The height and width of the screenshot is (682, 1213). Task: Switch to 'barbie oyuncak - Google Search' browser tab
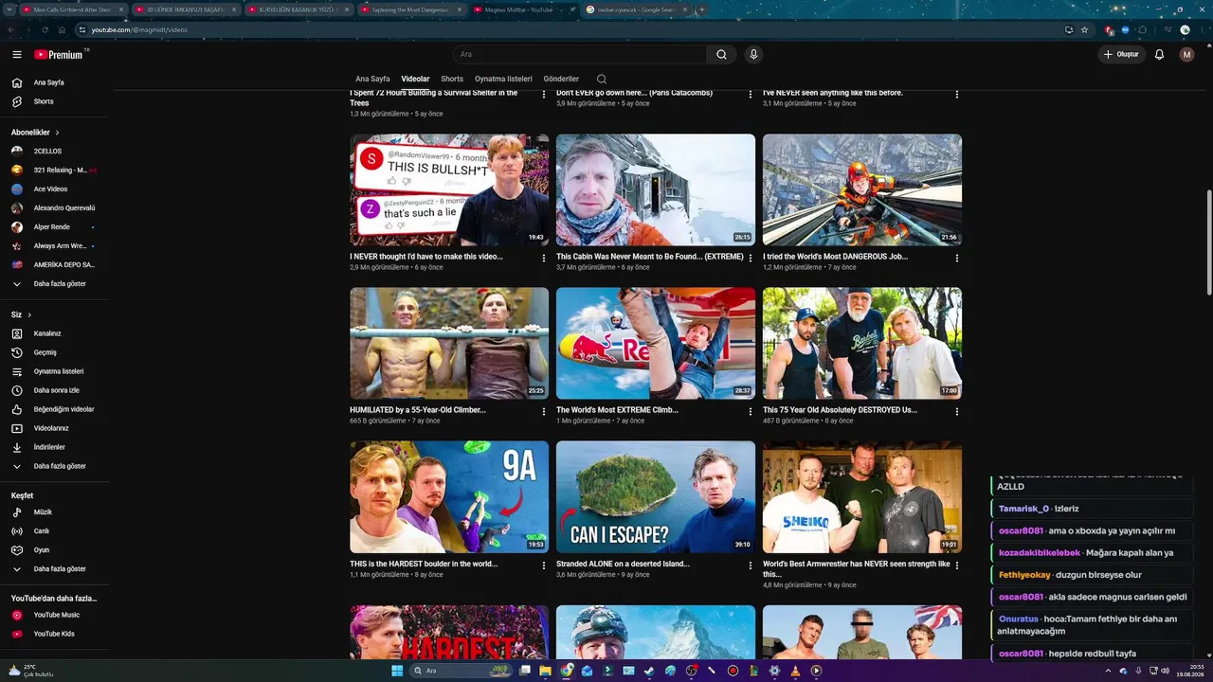(637, 9)
